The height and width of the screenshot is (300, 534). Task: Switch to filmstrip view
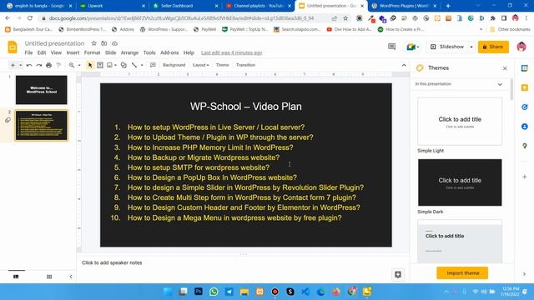(16, 277)
